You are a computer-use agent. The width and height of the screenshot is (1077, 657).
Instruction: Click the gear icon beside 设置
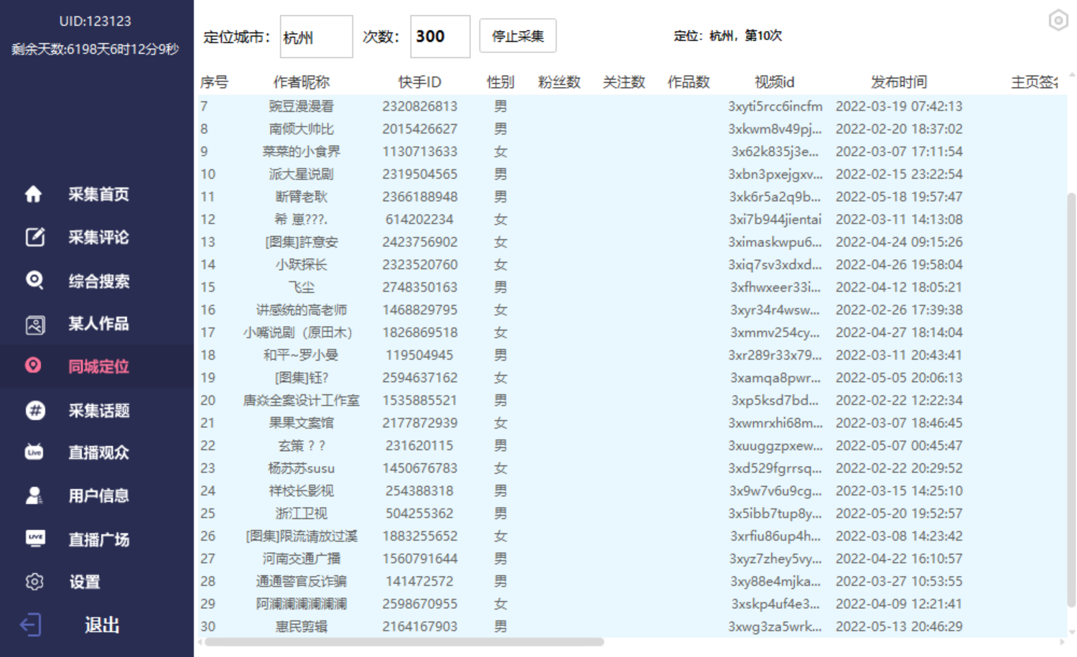click(34, 582)
